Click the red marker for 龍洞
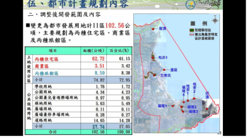The height and width of the screenshot is (138, 247). [x=153, y=29]
